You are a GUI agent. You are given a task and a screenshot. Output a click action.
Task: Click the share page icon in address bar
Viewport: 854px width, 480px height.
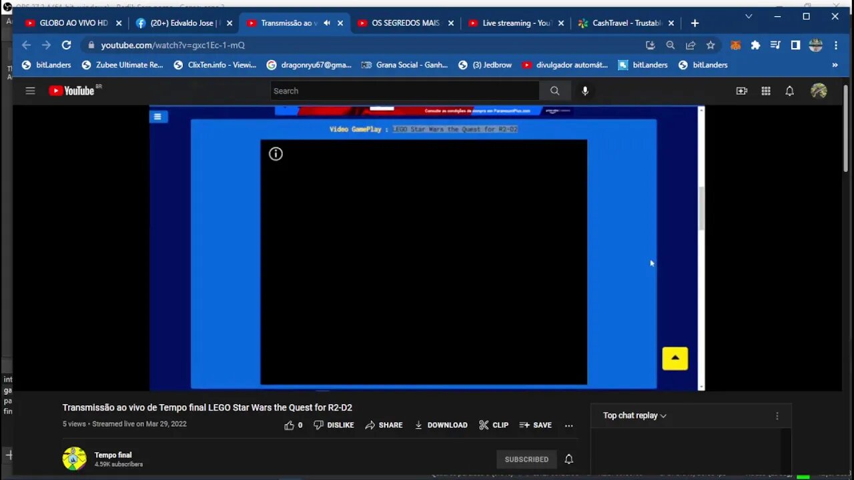(x=691, y=45)
